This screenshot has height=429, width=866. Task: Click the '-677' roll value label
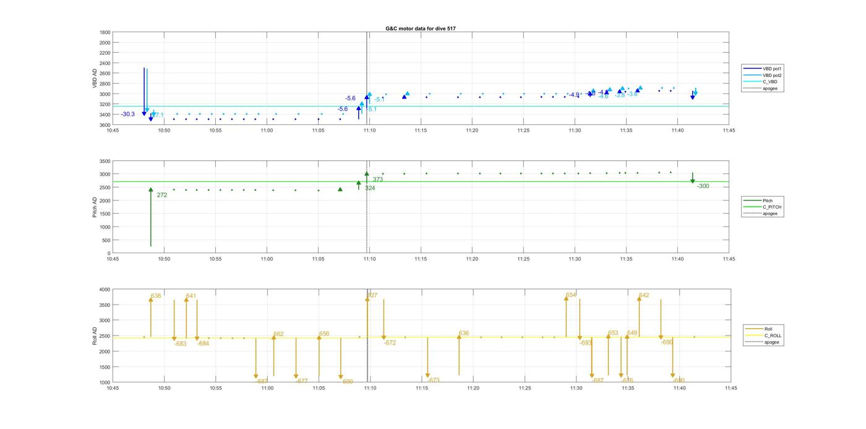[x=302, y=381]
